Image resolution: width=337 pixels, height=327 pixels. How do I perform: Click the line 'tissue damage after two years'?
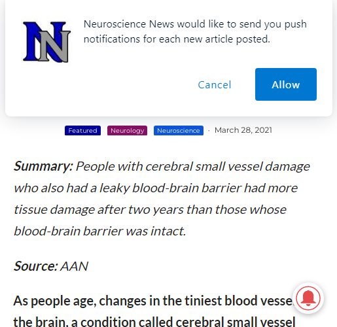tap(99, 209)
